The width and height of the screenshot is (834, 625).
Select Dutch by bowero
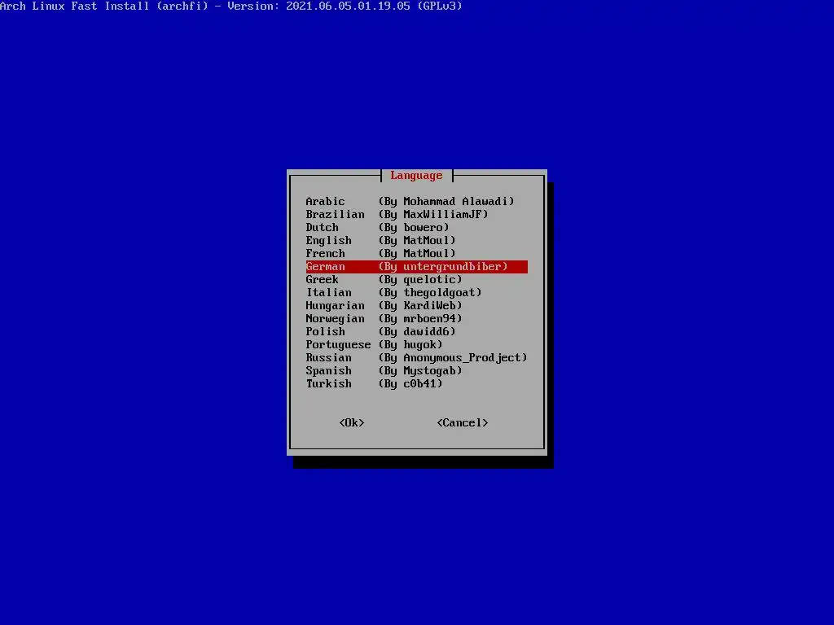click(416, 228)
